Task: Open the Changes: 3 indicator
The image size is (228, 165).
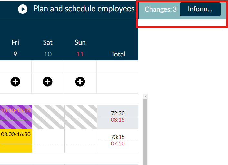Action: click(161, 9)
